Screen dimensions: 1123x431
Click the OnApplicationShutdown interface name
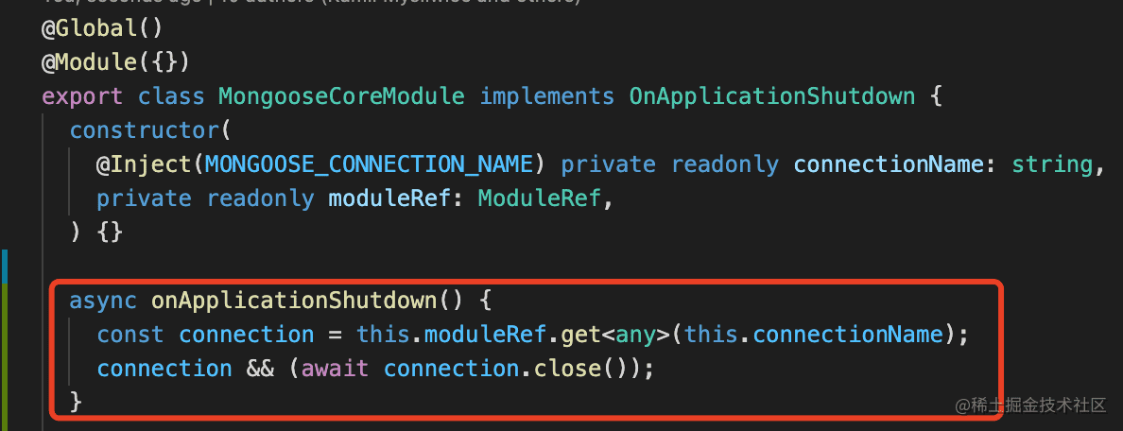click(x=772, y=96)
